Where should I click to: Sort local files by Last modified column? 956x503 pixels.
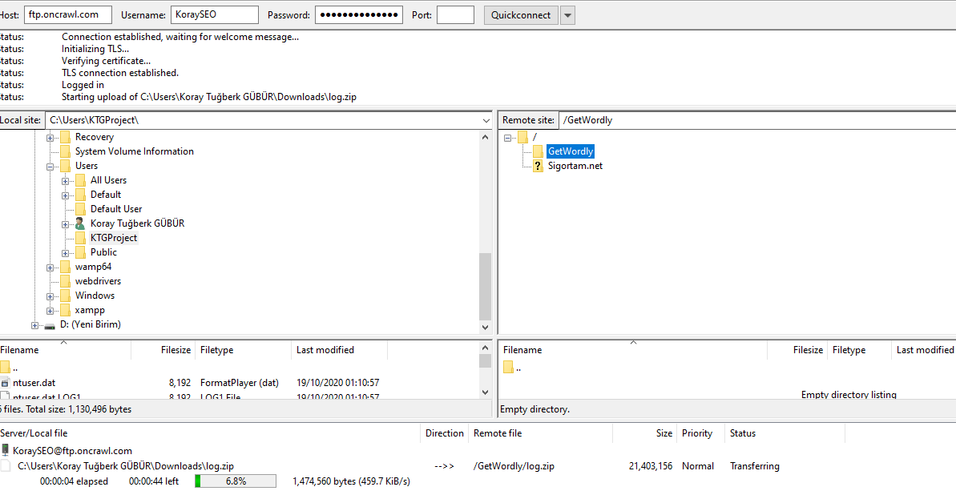pyautogui.click(x=339, y=350)
